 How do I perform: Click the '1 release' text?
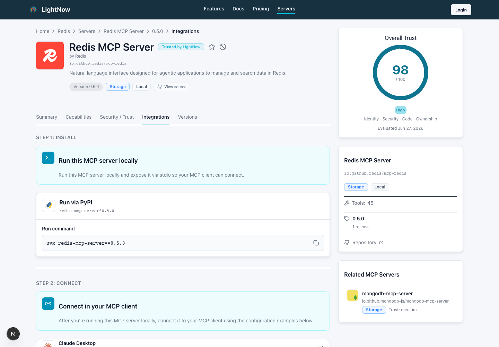click(361, 227)
